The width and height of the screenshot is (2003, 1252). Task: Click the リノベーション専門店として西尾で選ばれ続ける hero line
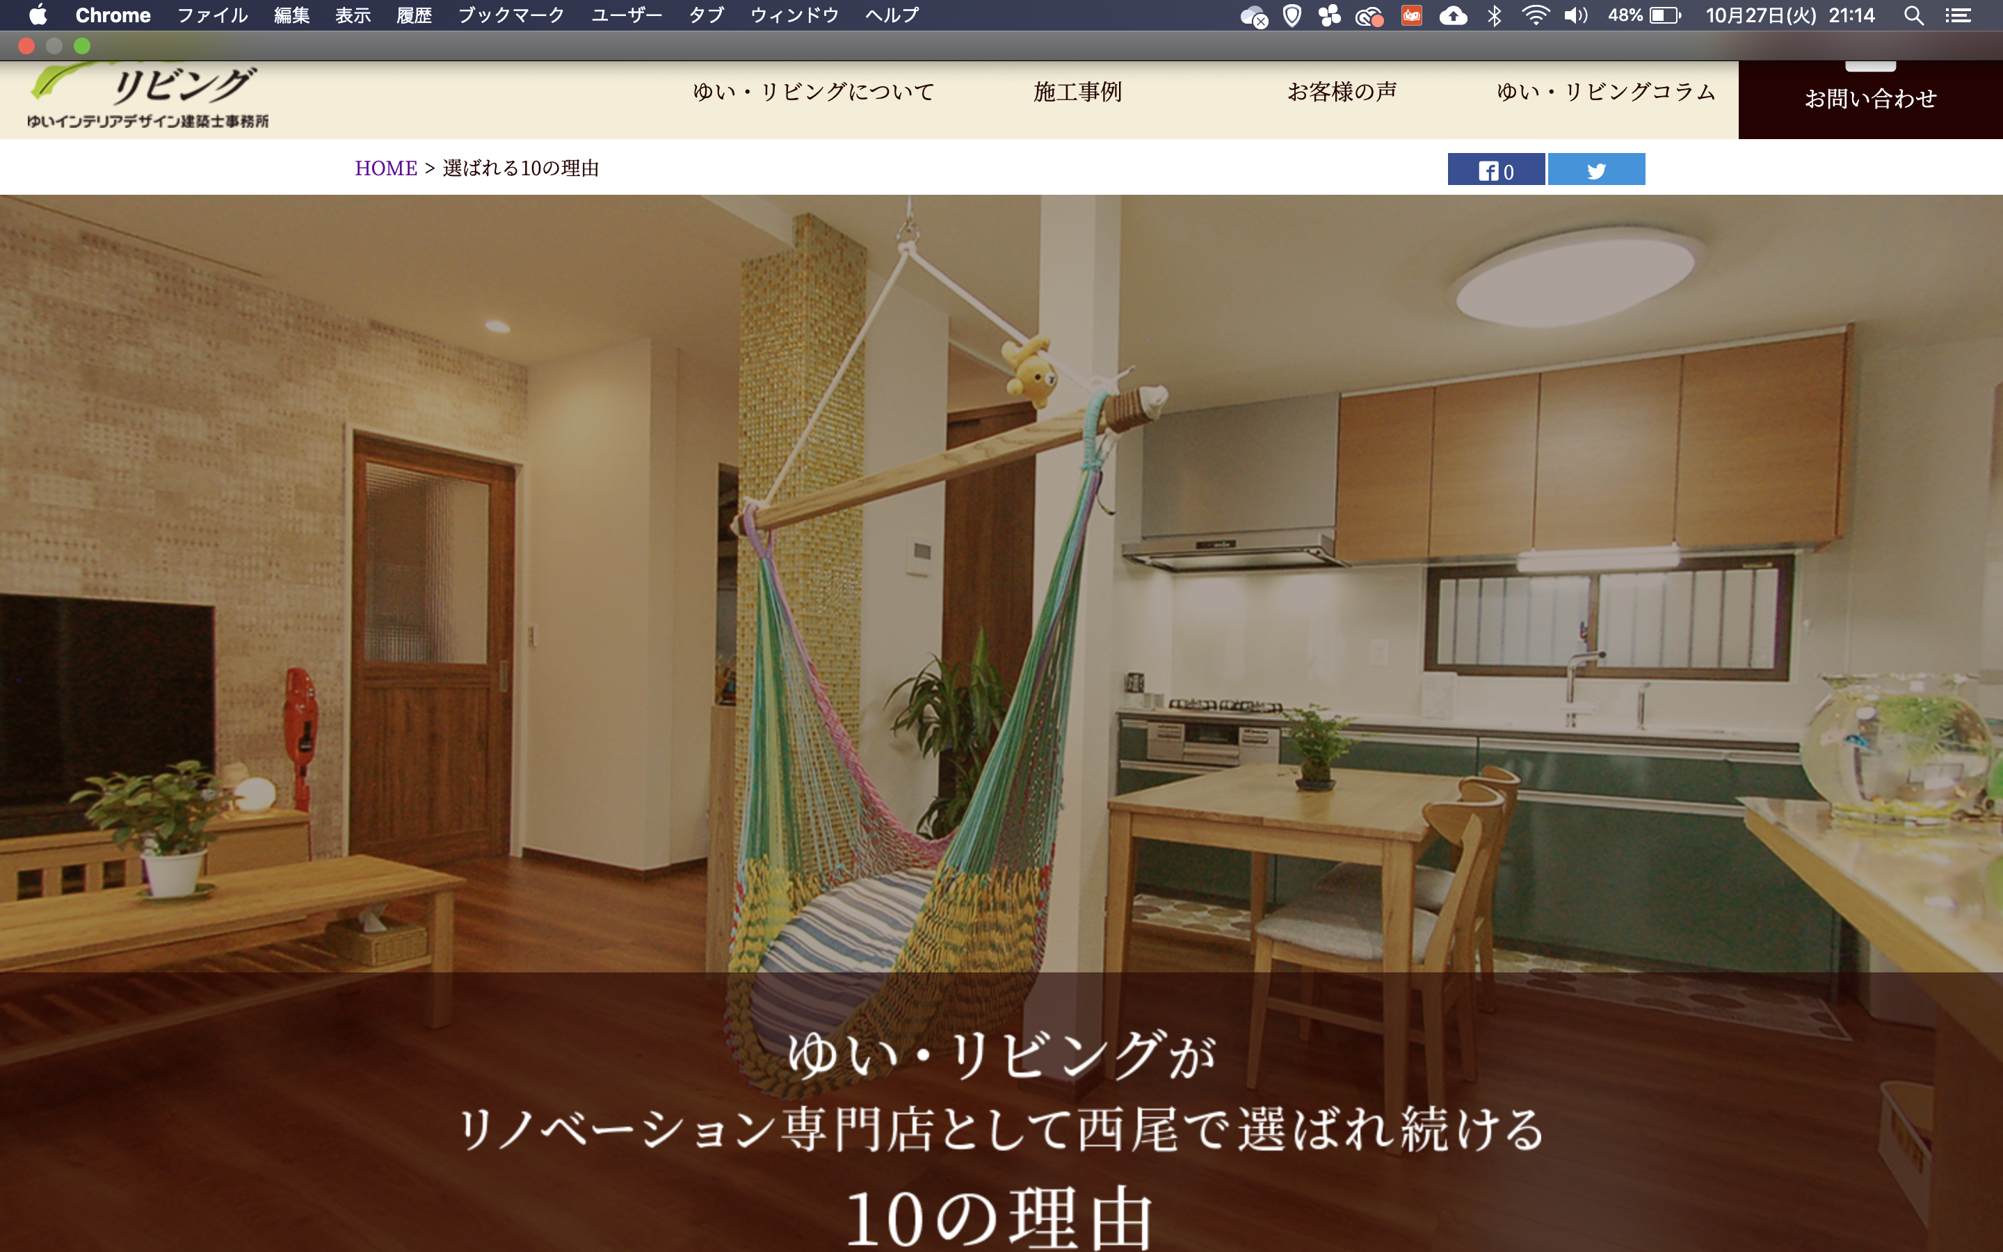tap(1001, 1130)
